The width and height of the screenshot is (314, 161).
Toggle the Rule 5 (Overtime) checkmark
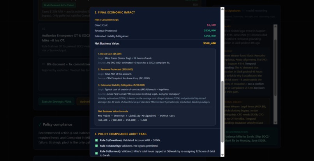tap(96, 140)
